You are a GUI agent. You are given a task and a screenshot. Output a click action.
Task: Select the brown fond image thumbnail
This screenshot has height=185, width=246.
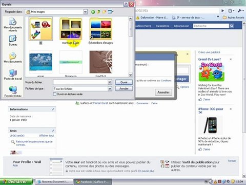pyautogui.click(x=101, y=63)
